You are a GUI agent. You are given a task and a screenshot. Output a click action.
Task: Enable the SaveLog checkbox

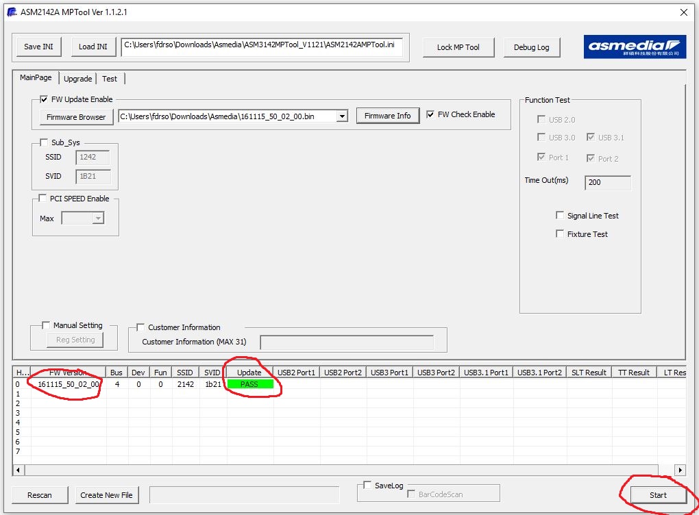pos(367,485)
